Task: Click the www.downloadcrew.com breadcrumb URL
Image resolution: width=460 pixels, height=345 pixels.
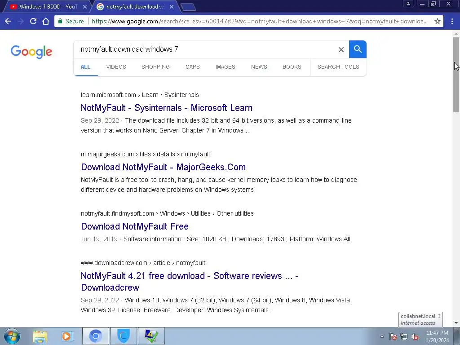Action: 143,263
